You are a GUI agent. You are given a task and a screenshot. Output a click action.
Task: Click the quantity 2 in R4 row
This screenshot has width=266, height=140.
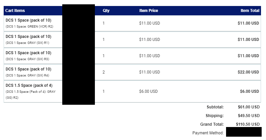pyautogui.click(x=104, y=72)
